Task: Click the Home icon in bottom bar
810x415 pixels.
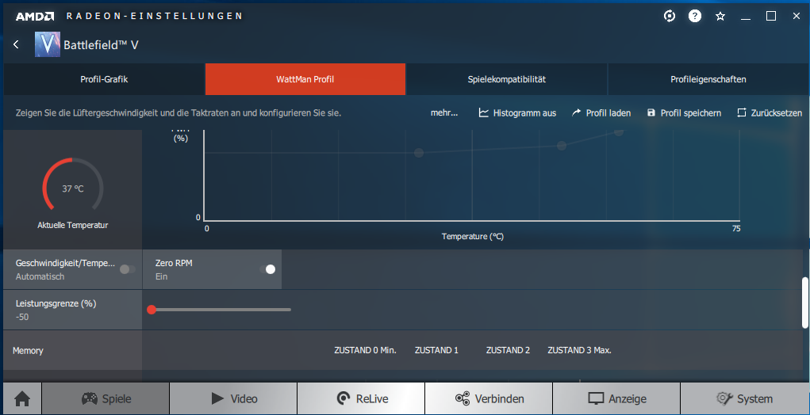Action: tap(22, 398)
